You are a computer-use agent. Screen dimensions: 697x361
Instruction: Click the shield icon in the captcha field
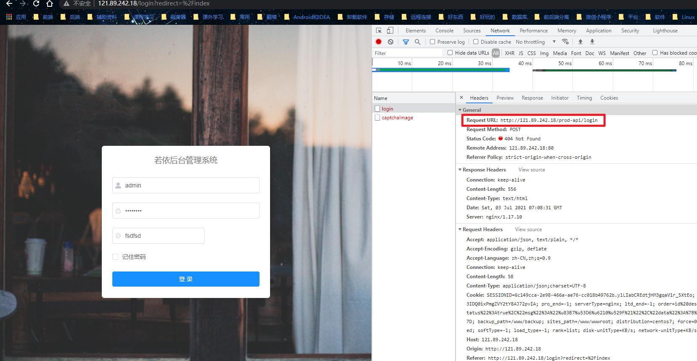(x=118, y=236)
